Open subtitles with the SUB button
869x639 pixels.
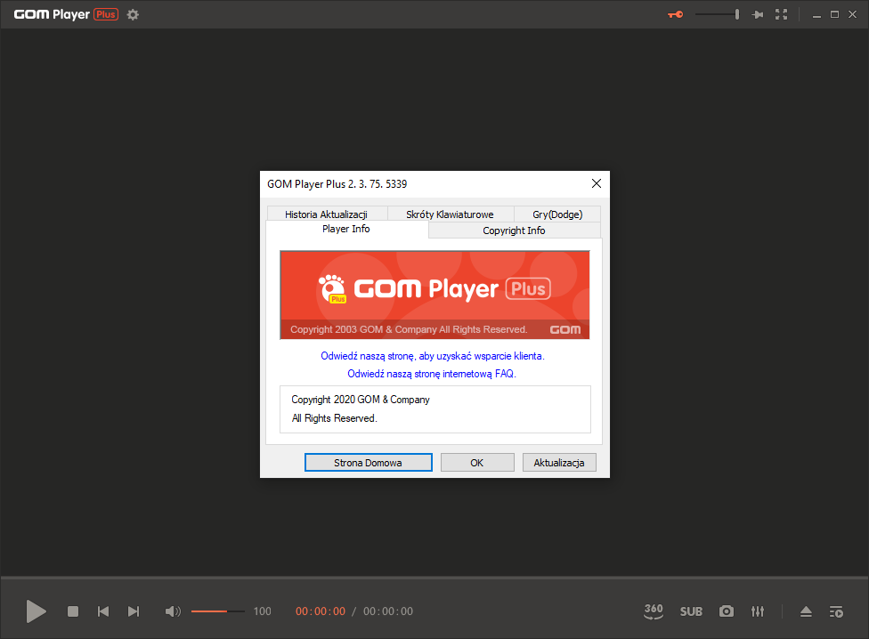pyautogui.click(x=691, y=611)
